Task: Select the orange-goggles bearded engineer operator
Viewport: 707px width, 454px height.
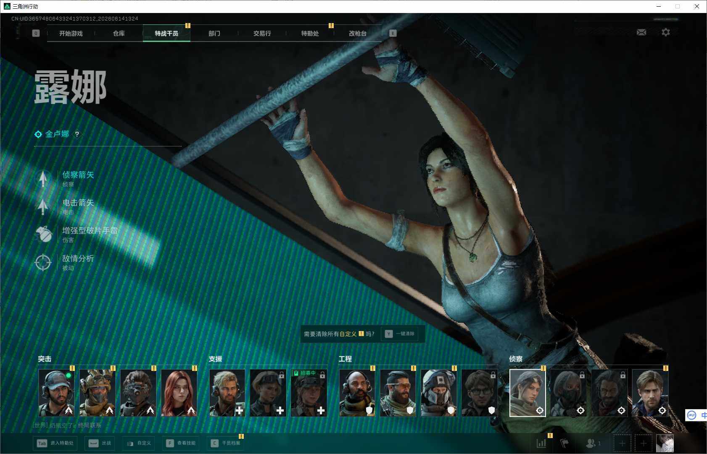Action: (x=398, y=393)
